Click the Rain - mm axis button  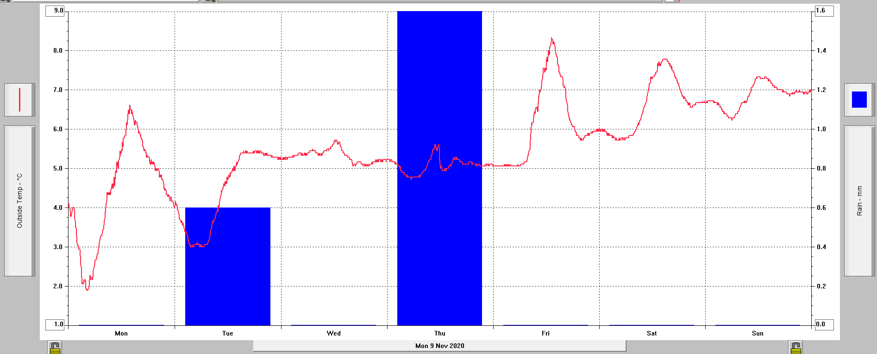(859, 201)
